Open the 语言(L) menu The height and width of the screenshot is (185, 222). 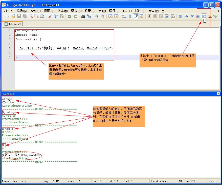76,11
